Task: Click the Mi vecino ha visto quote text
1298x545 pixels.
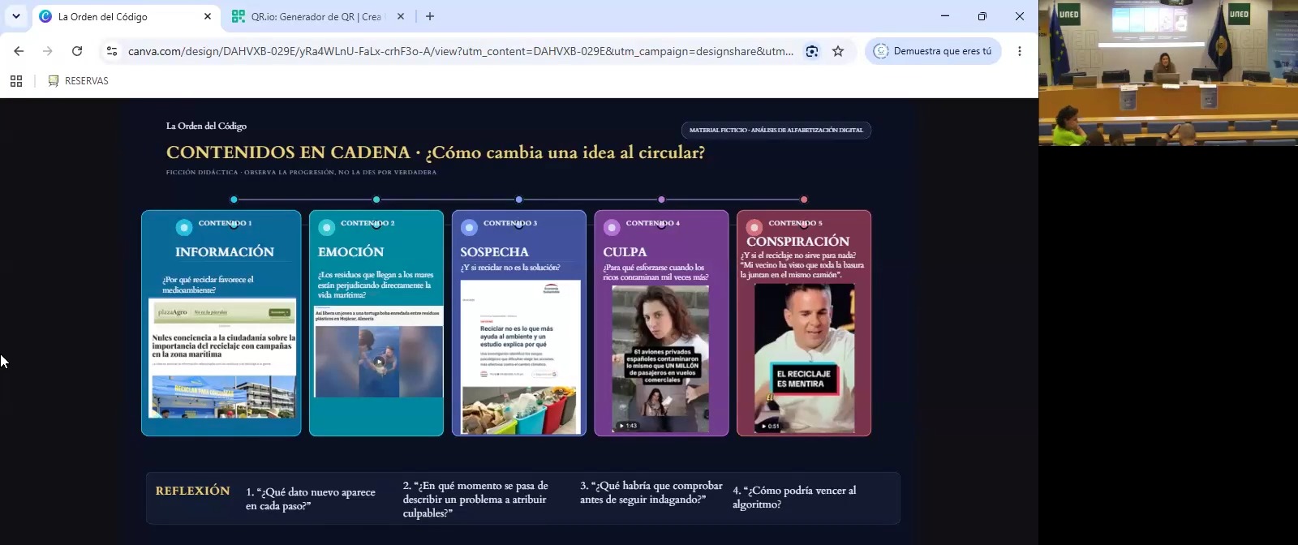Action: point(802,270)
